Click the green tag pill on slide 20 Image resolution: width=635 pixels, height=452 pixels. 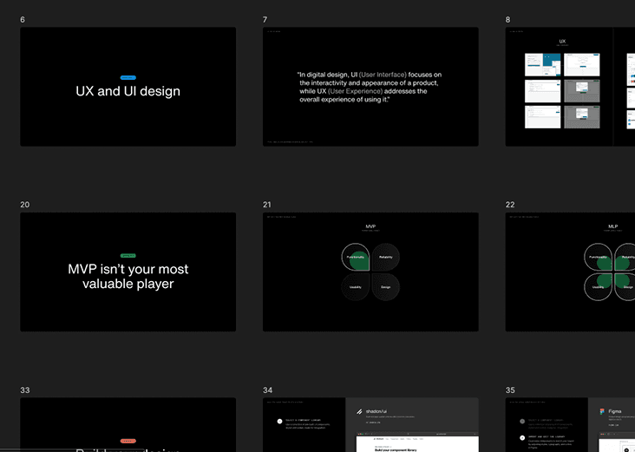tap(128, 256)
